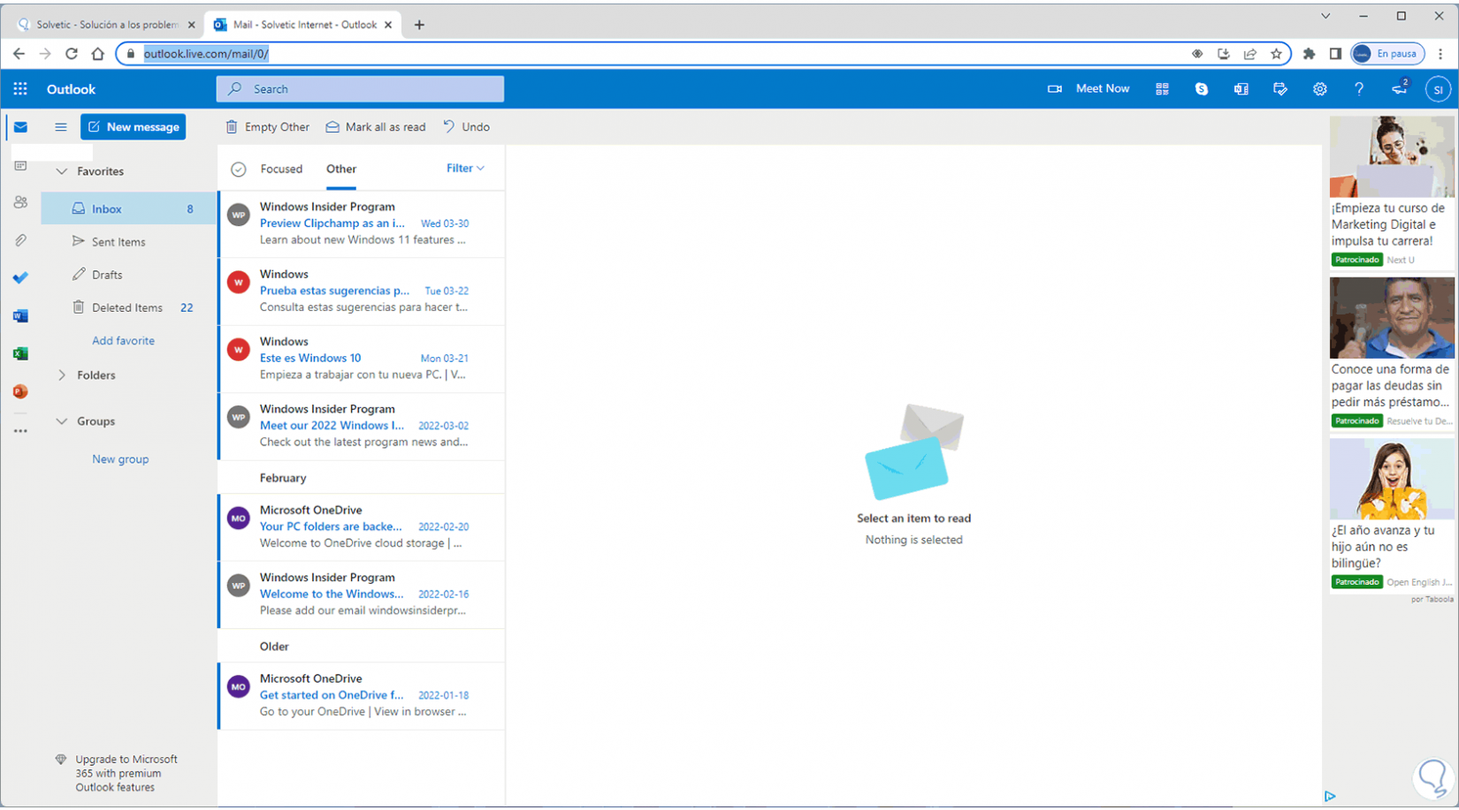
Task: Launch Word from left rail
Action: (x=20, y=315)
